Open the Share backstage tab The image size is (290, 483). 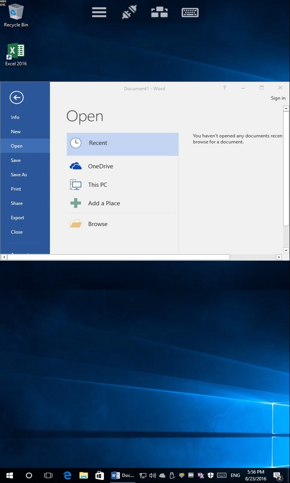pyautogui.click(x=25, y=203)
